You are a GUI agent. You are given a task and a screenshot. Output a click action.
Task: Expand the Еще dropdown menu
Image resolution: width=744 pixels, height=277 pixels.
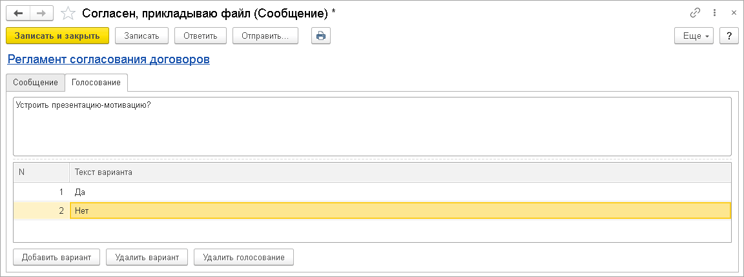point(694,36)
